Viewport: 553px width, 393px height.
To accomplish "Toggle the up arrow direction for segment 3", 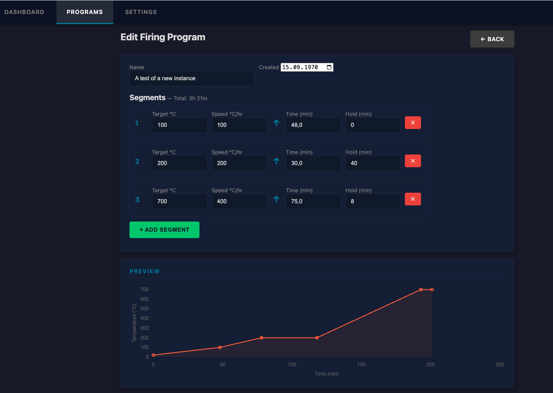I will click(x=276, y=199).
